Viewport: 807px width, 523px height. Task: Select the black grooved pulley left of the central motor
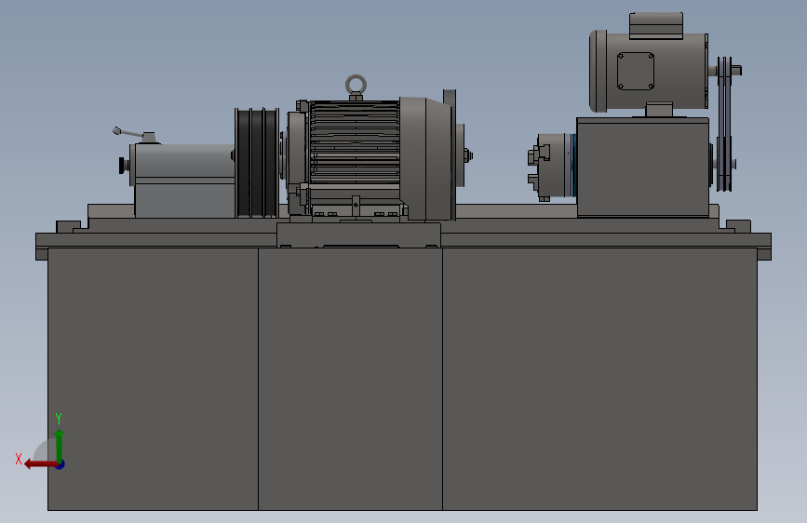(257, 163)
